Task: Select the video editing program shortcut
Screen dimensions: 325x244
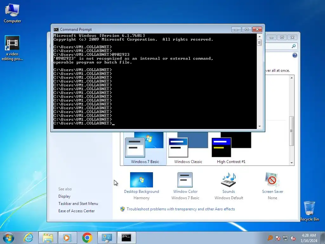Action: click(12, 48)
